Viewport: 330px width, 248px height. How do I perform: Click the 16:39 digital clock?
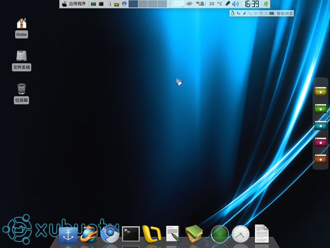[x=252, y=4]
